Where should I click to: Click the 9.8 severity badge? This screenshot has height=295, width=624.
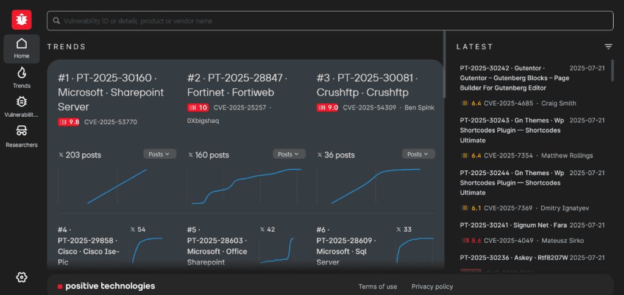pyautogui.click(x=69, y=122)
